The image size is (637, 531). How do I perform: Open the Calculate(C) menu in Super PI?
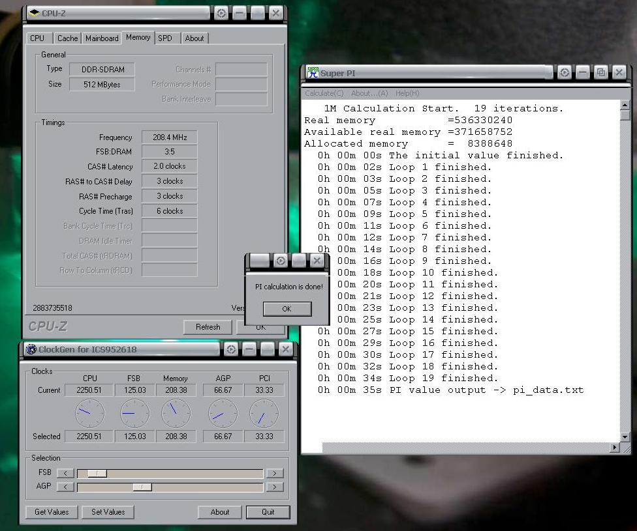[324, 93]
